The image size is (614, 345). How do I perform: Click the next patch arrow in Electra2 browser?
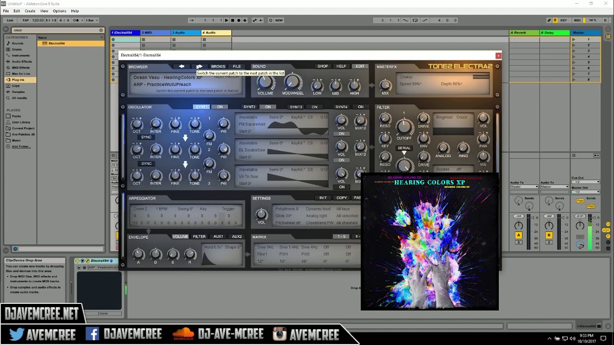[x=199, y=66]
